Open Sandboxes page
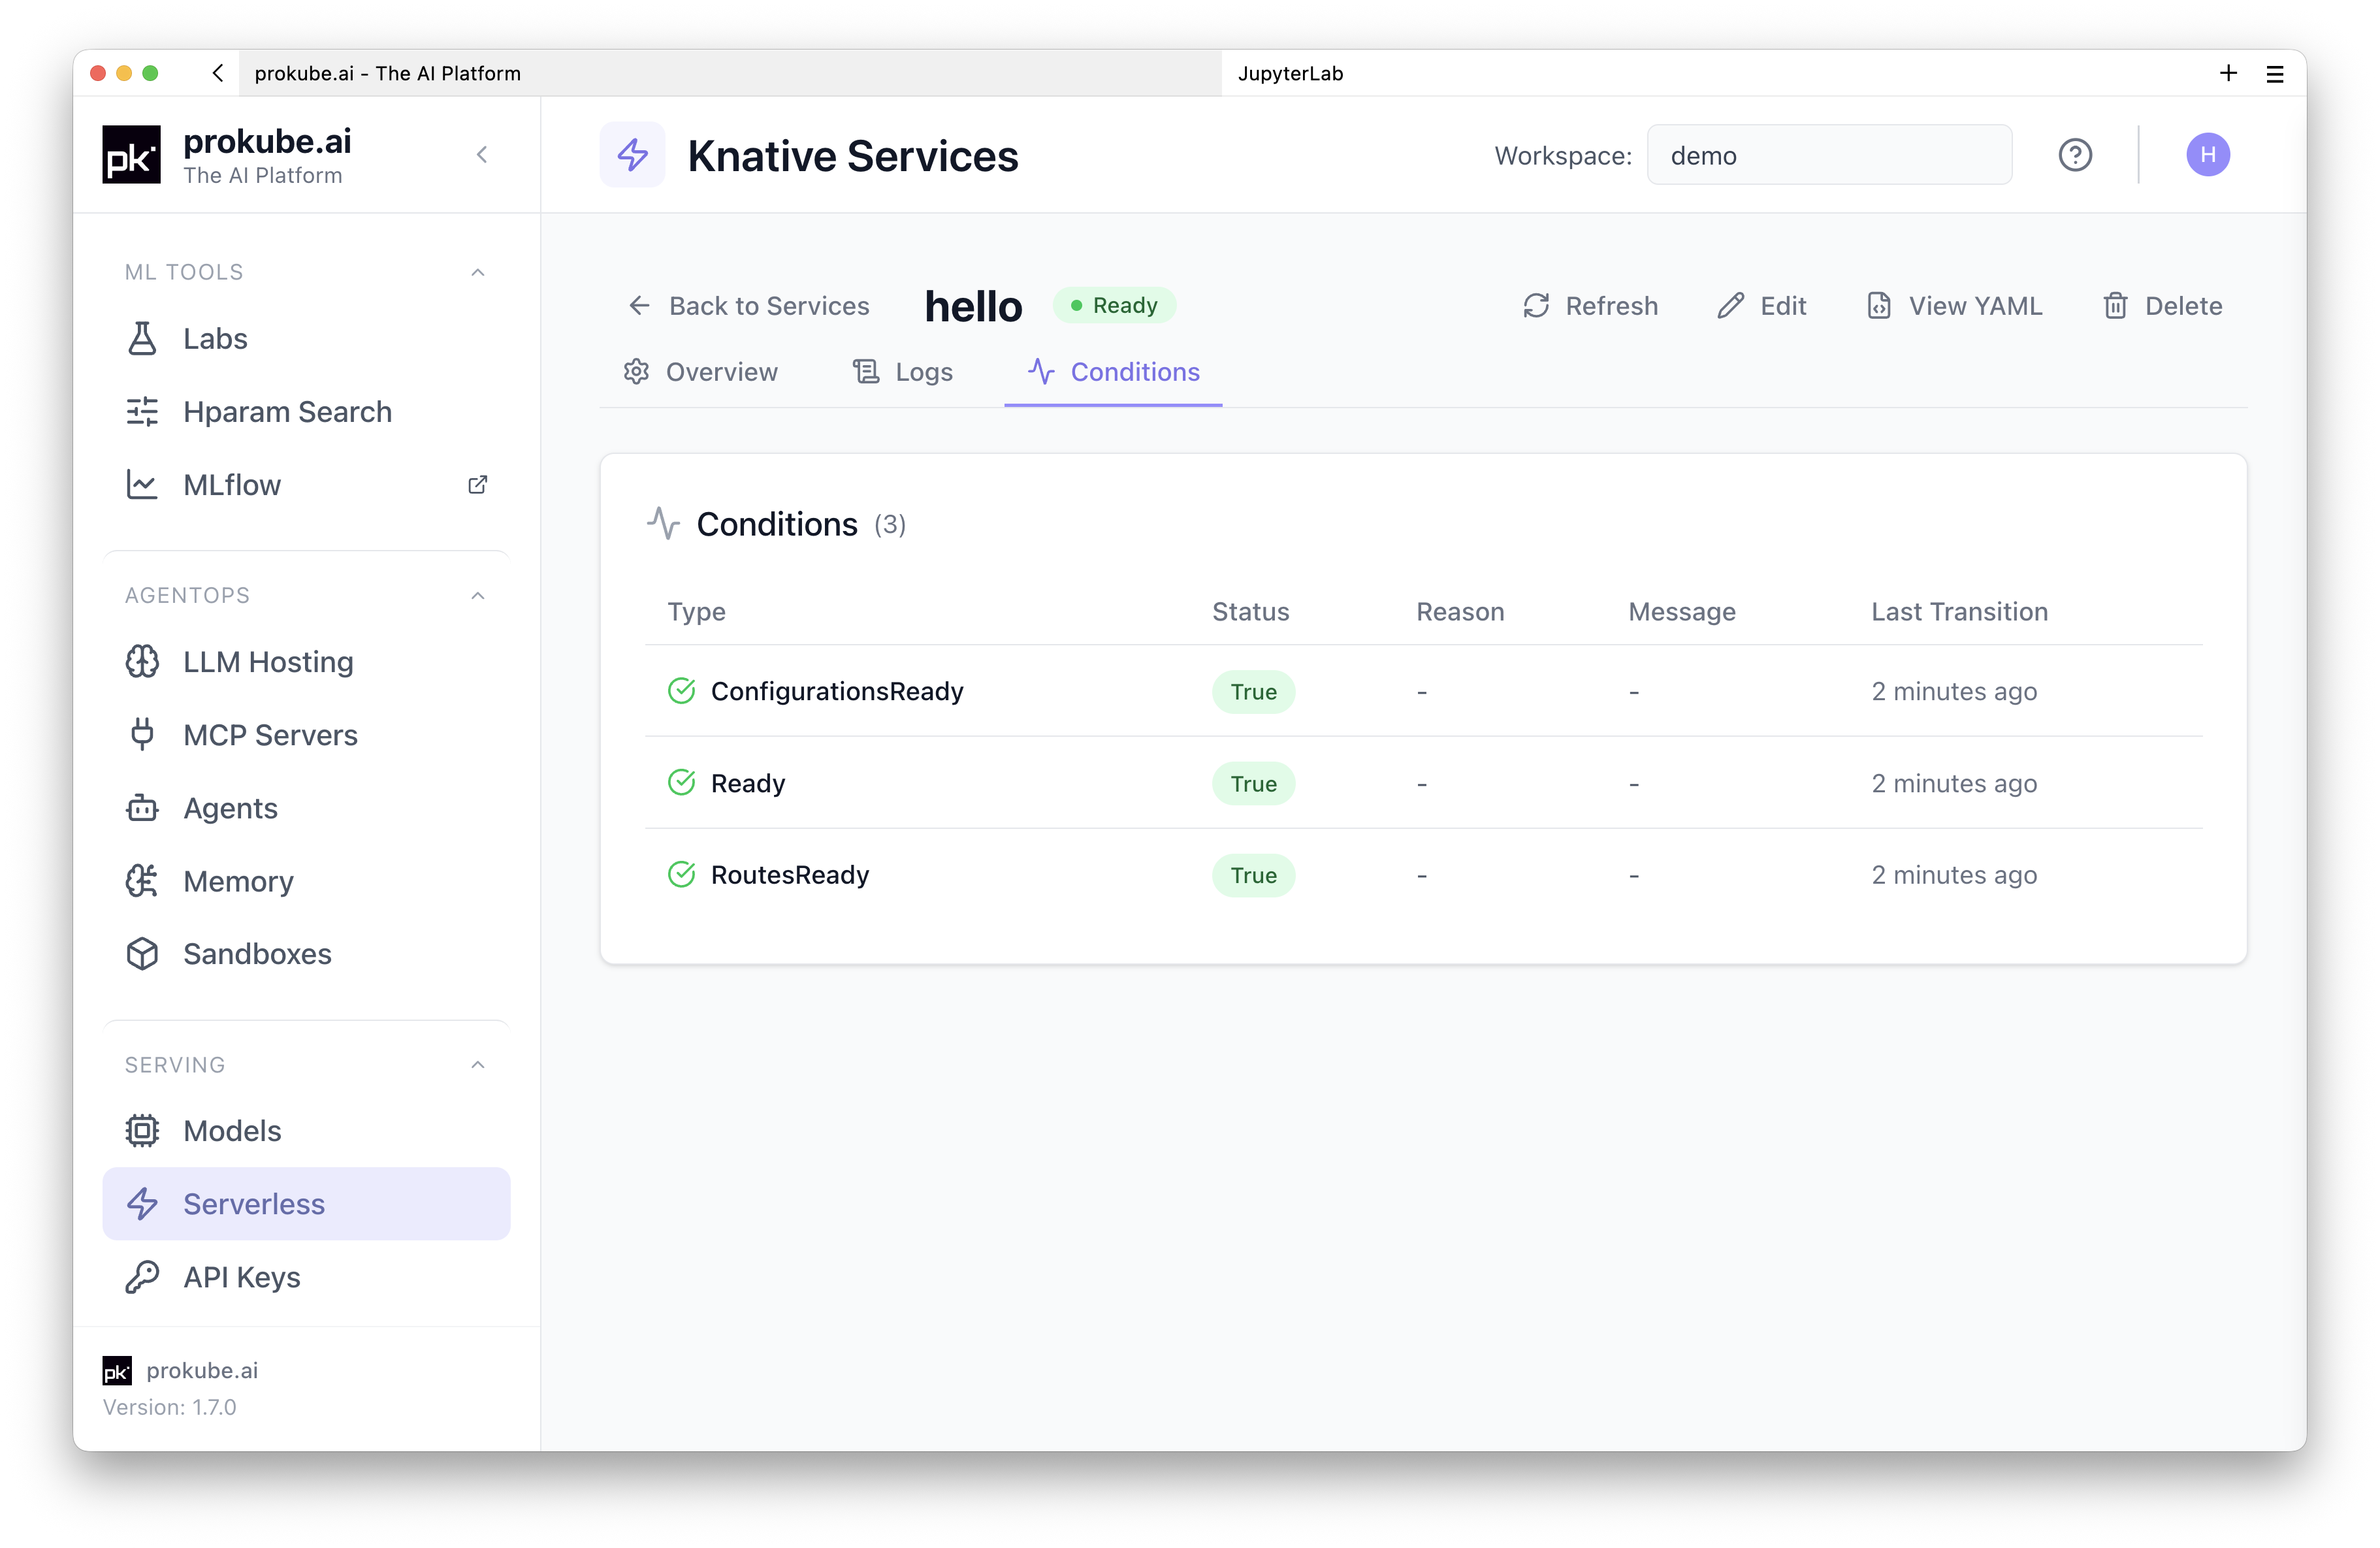The width and height of the screenshot is (2380, 1548). pyautogui.click(x=306, y=954)
